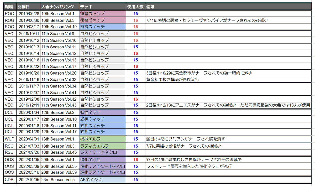
Task: Select the date cell 2019/12/11
Action: 28,105
